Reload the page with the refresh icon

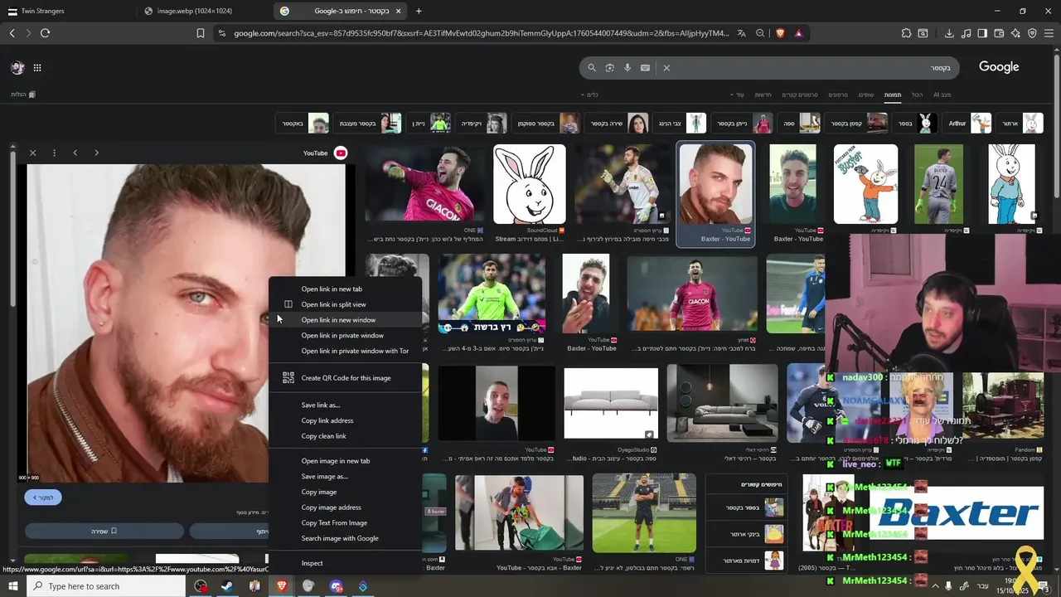[x=45, y=33]
